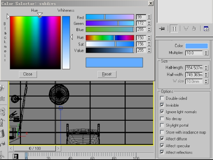
Task: Open Configure Modifier Sets icon
Action: pyautogui.click(x=206, y=28)
